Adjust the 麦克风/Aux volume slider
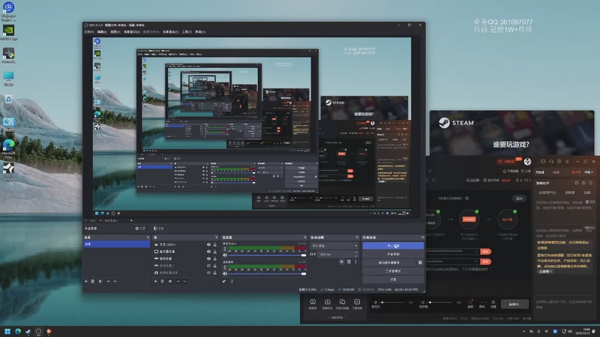The image size is (600, 337). click(x=267, y=255)
